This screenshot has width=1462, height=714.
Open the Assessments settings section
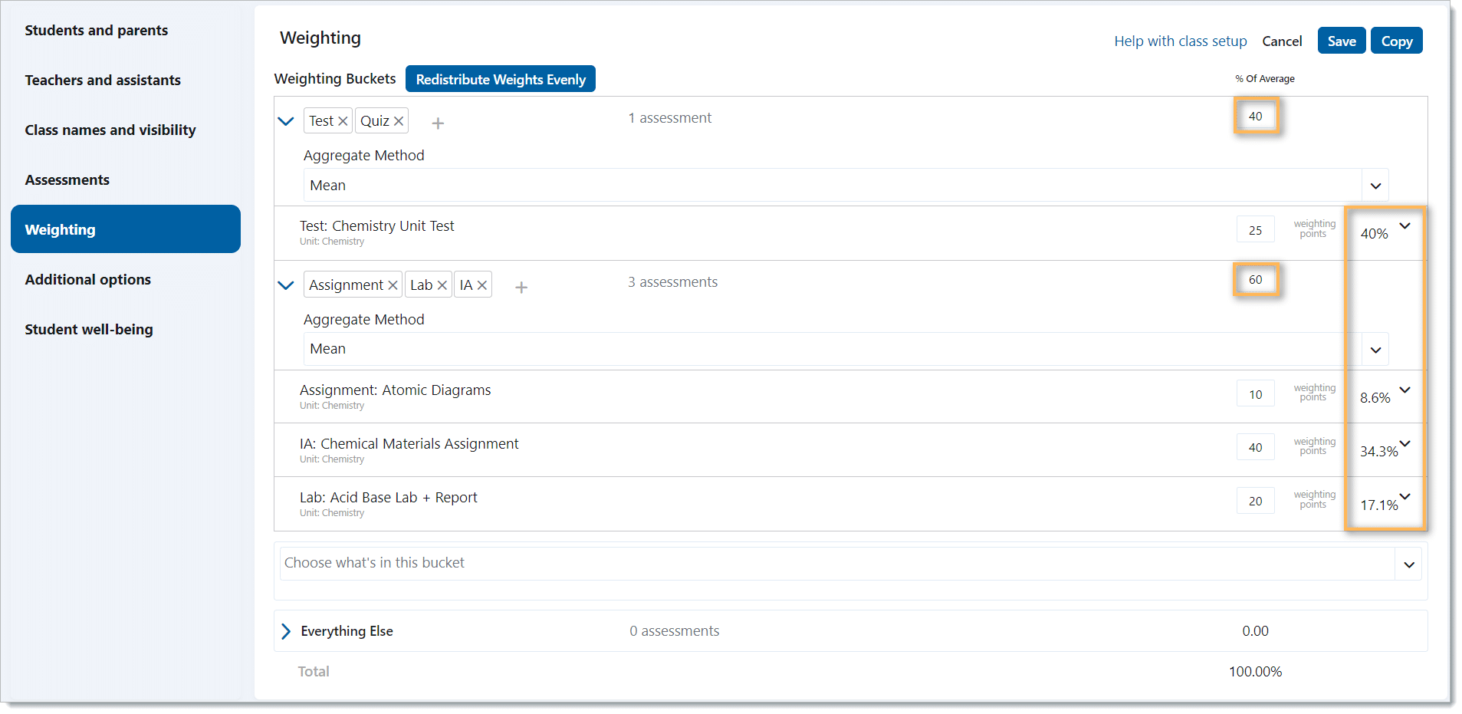(x=67, y=180)
